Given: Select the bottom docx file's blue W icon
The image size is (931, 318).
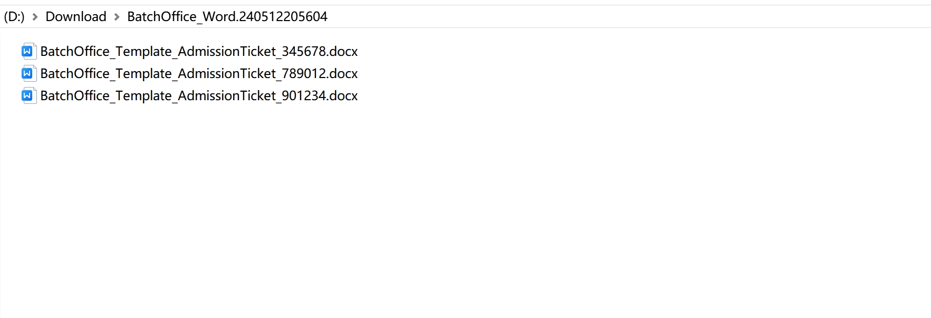Looking at the screenshot, I should 28,95.
